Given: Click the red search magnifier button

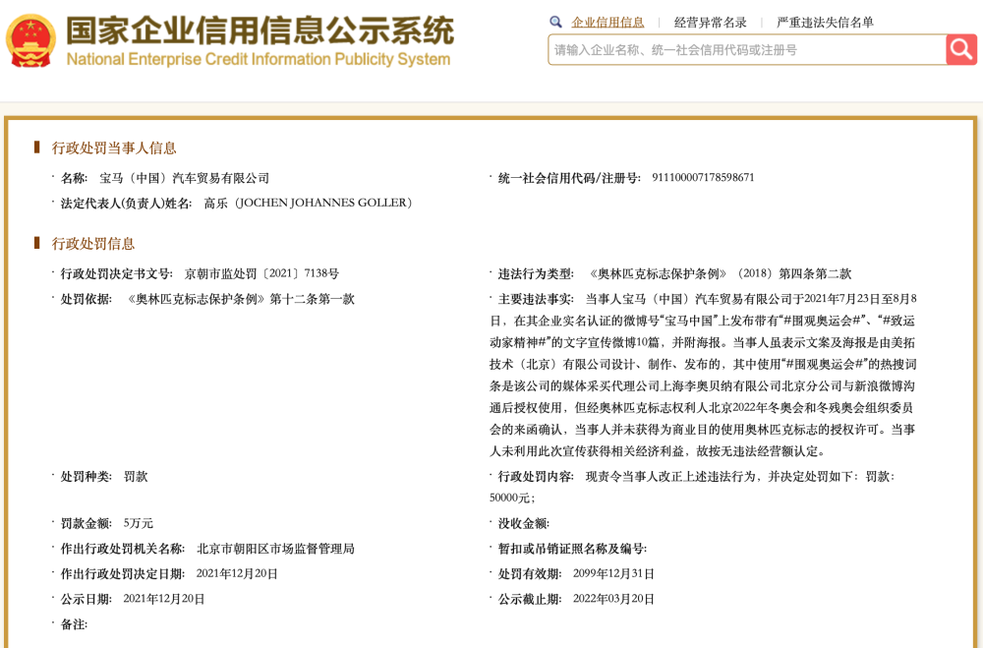Looking at the screenshot, I should click(961, 49).
